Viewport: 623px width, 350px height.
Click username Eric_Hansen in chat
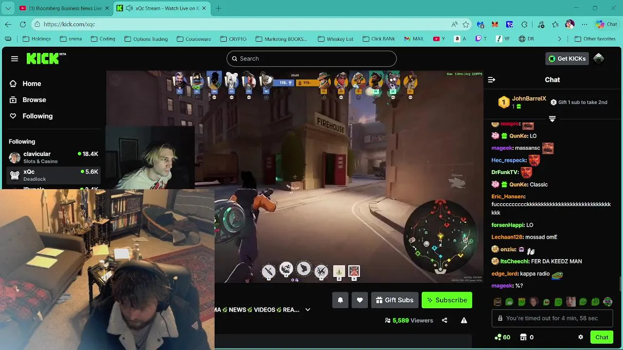(x=508, y=196)
